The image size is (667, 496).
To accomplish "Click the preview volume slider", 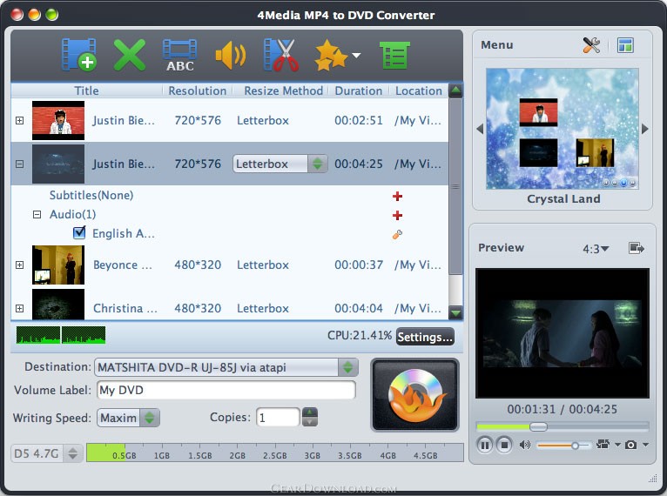I will pyautogui.click(x=563, y=446).
